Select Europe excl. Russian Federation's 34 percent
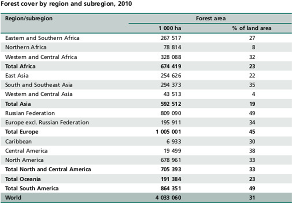Image resolution: width=292 pixels, height=203 pixels. pyautogui.click(x=252, y=123)
